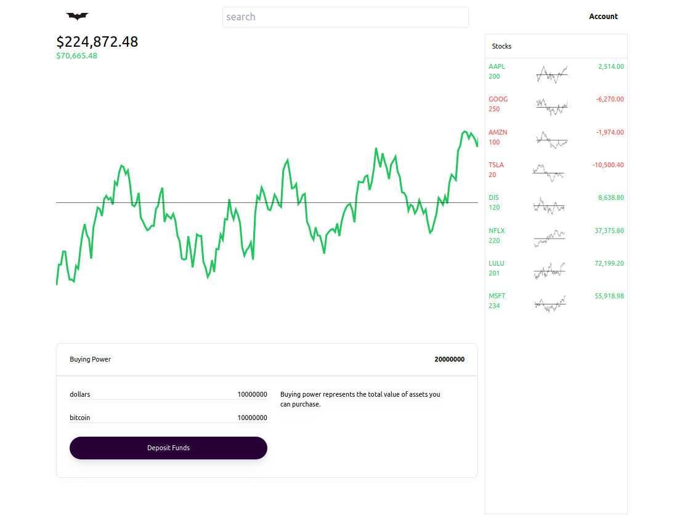Select the LULU ticker link

click(497, 264)
